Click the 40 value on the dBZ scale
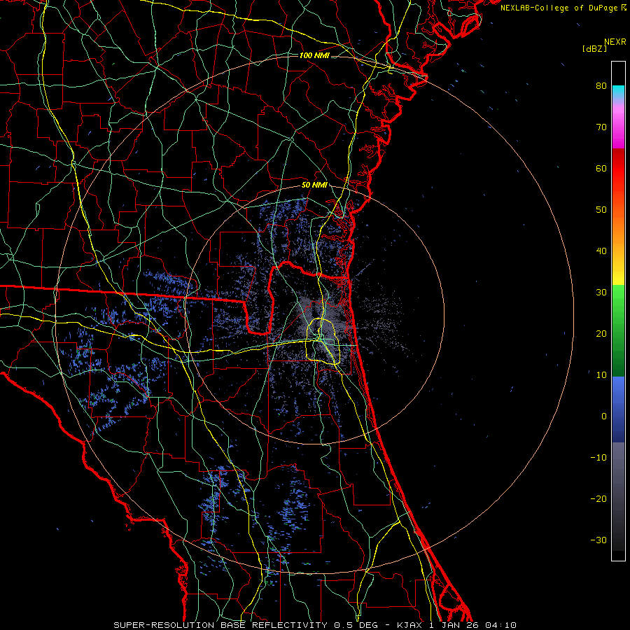The width and height of the screenshot is (630, 630). point(601,251)
